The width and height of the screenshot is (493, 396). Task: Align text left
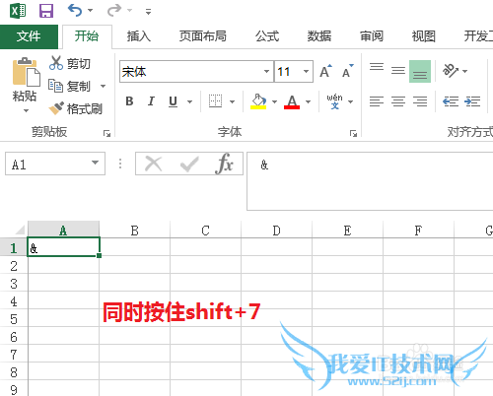tap(377, 101)
